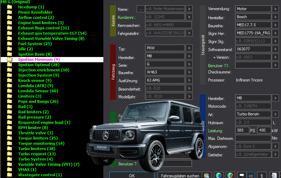Click the folder icon beside Throttle valve (3)
The width and height of the screenshot is (281, 178).
9,133
